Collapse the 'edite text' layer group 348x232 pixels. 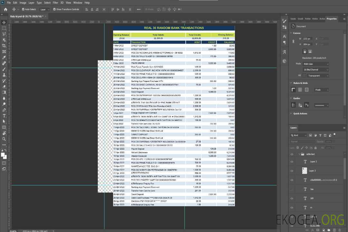click(x=299, y=154)
